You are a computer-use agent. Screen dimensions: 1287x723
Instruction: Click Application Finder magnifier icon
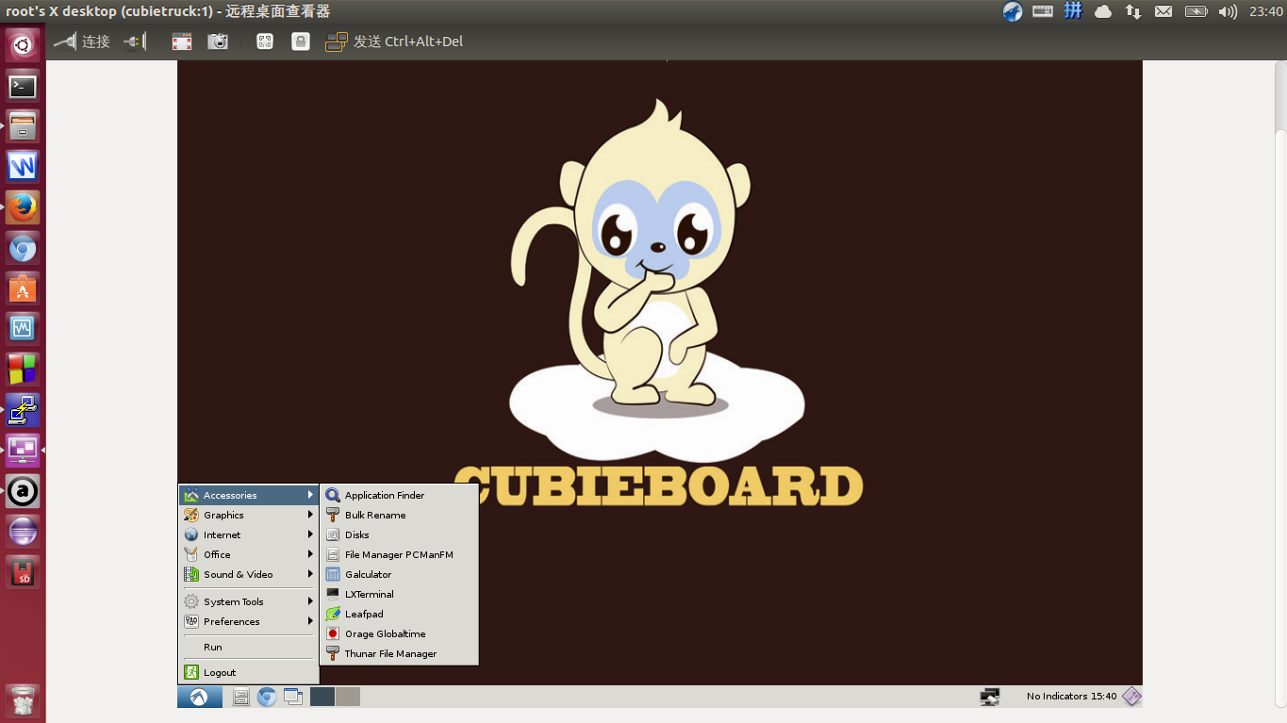point(333,495)
